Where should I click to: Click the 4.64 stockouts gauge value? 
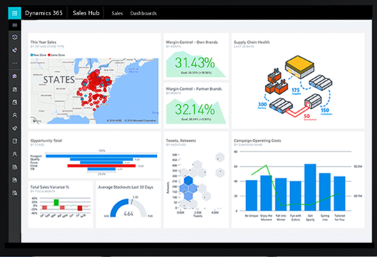pyautogui.click(x=128, y=213)
